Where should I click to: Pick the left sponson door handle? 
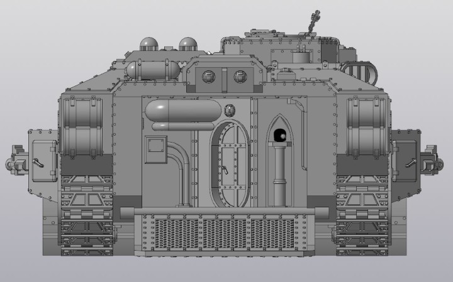(38, 163)
